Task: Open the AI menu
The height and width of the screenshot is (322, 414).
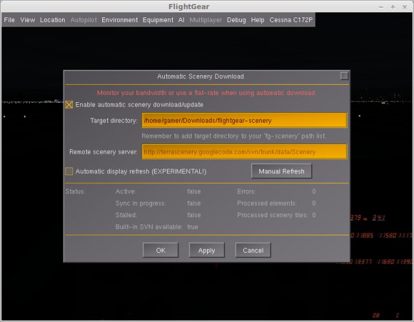Action: 181,20
